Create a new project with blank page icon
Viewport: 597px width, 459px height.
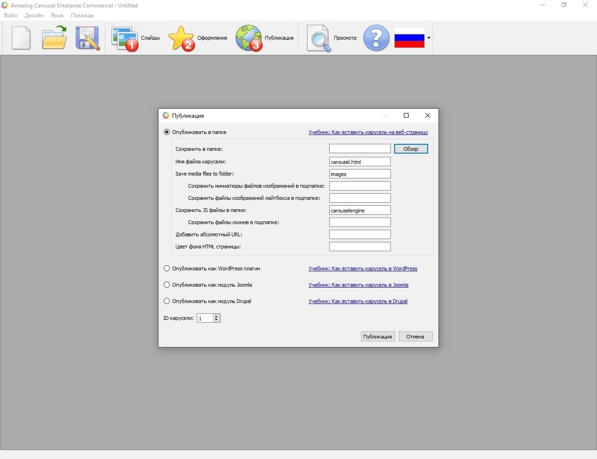click(x=21, y=38)
